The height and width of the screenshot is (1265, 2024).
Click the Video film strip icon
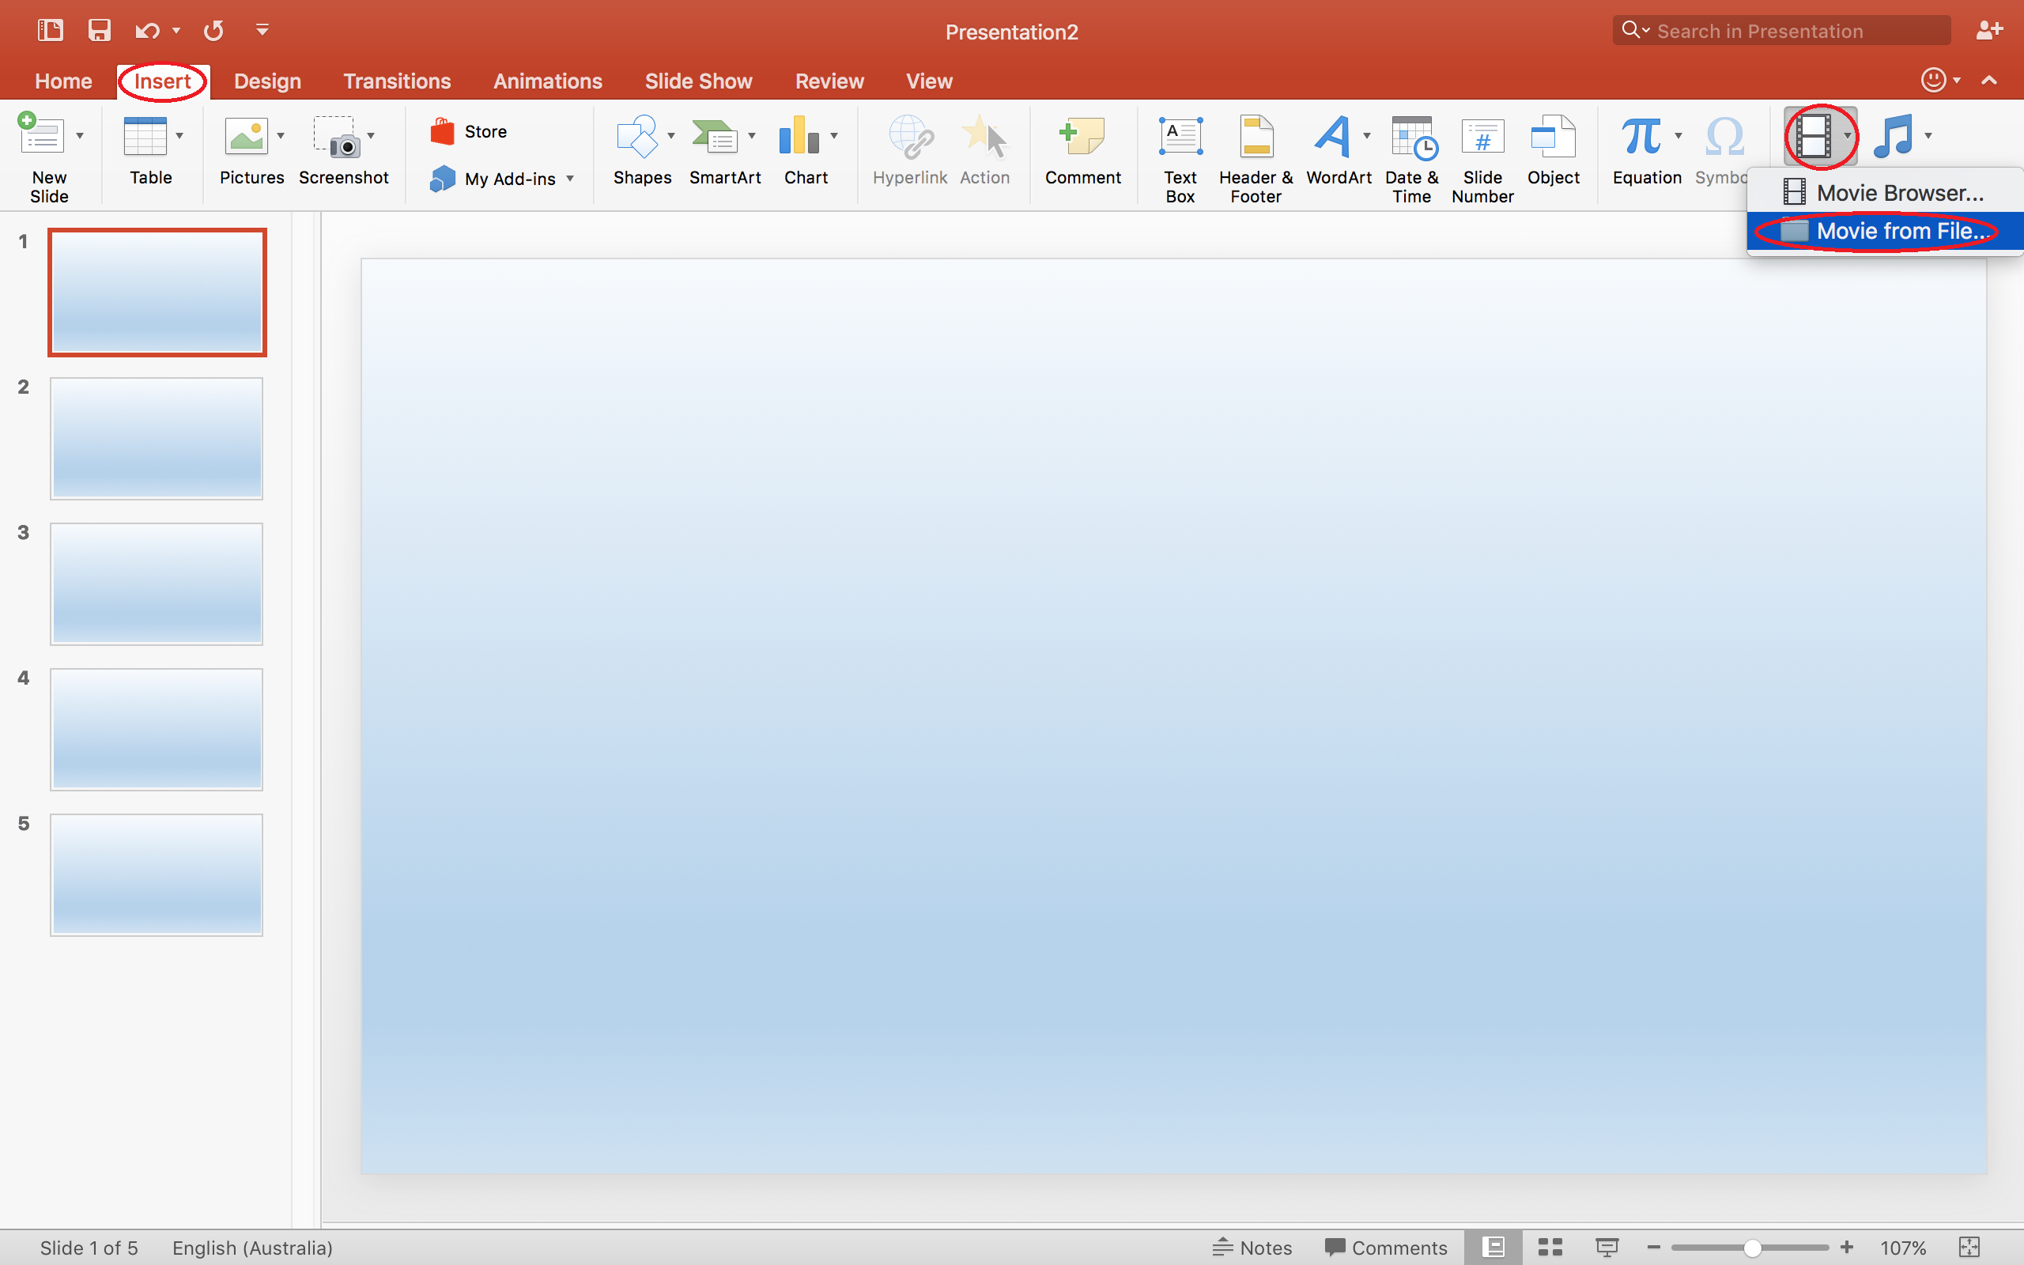(x=1812, y=135)
